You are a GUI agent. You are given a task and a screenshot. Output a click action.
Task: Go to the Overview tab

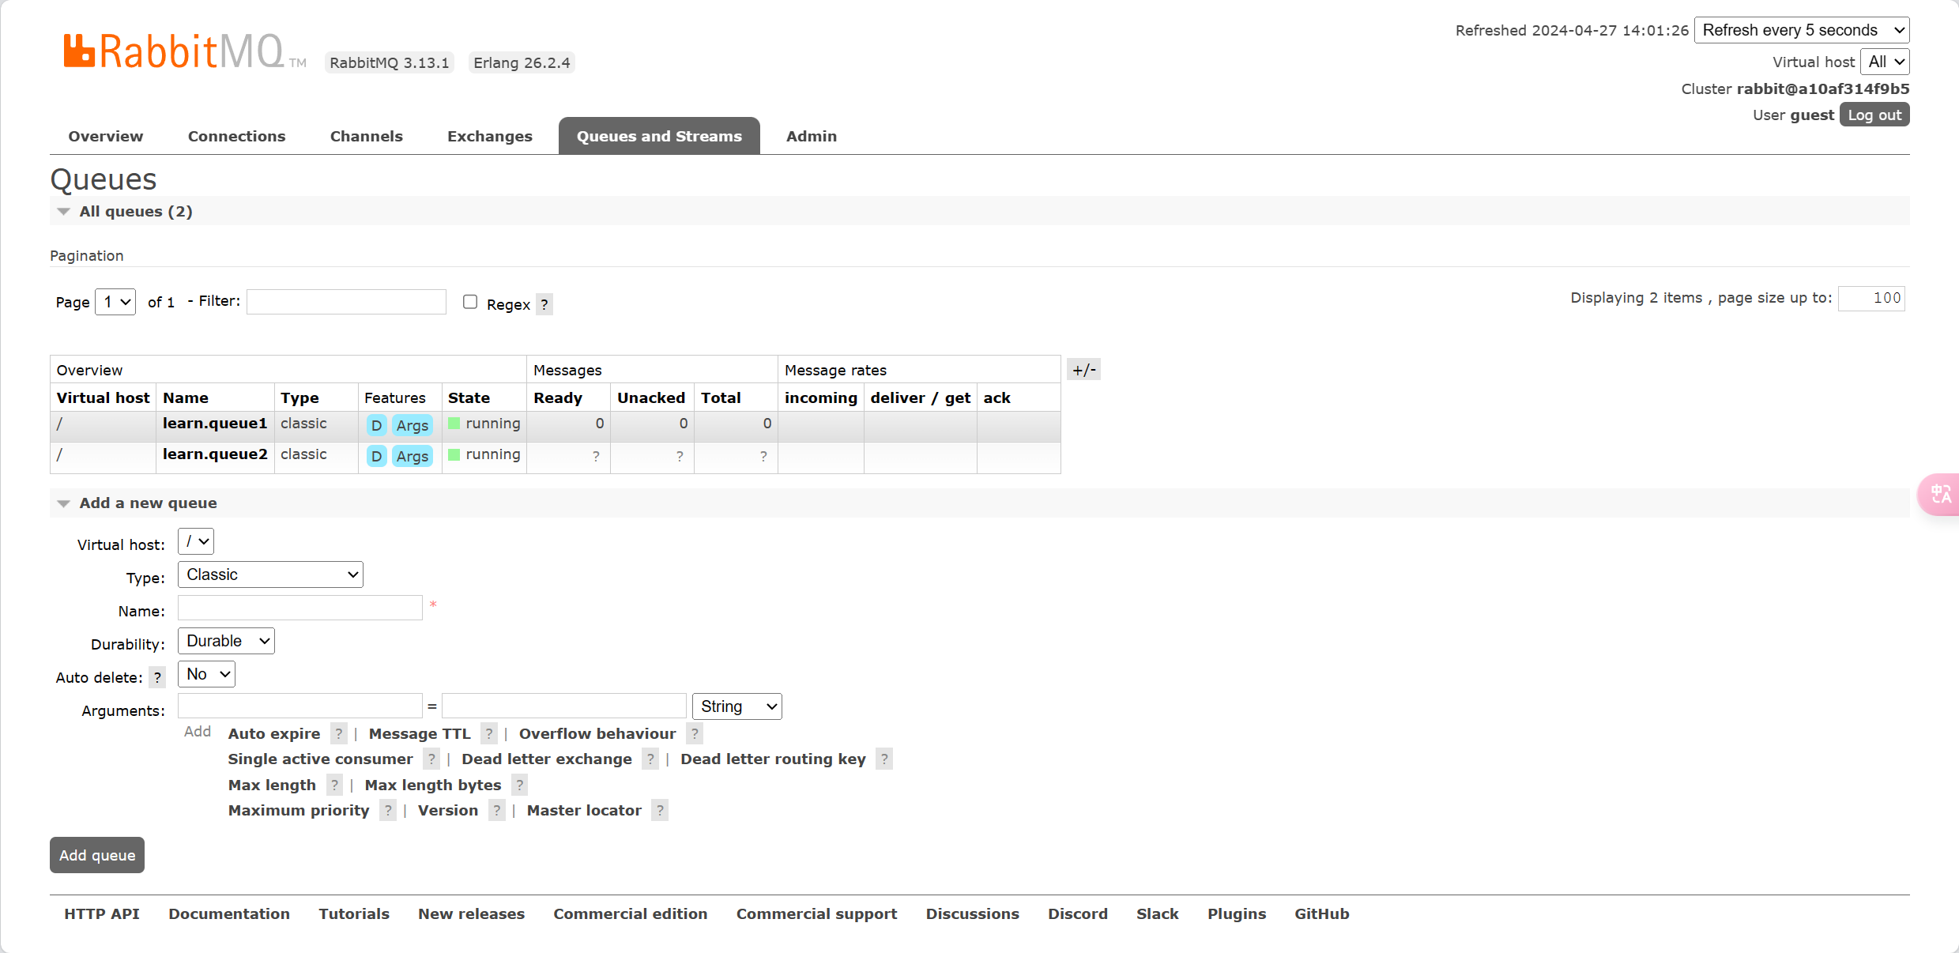tap(106, 136)
